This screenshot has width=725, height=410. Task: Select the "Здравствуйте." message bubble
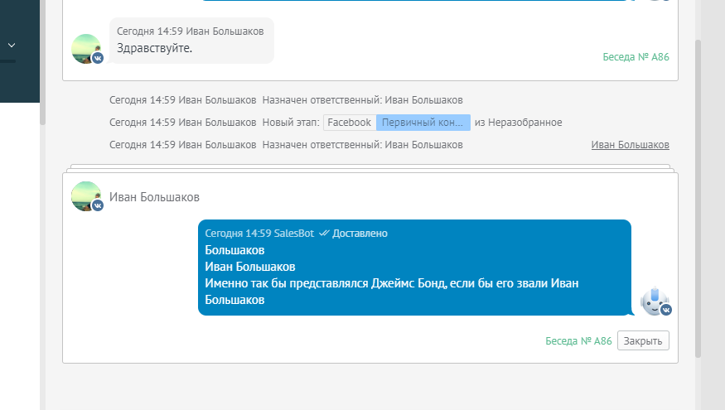191,41
